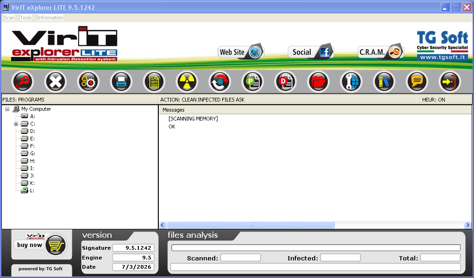Viewport: 474px width, 278px height.
Task: Open the C.R.A.M. button
Action: point(380,52)
